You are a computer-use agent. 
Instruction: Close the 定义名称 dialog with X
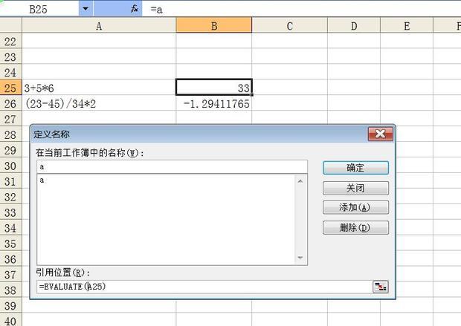point(380,134)
